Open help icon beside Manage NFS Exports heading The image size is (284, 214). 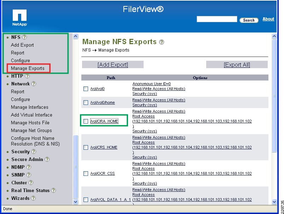coord(162,42)
